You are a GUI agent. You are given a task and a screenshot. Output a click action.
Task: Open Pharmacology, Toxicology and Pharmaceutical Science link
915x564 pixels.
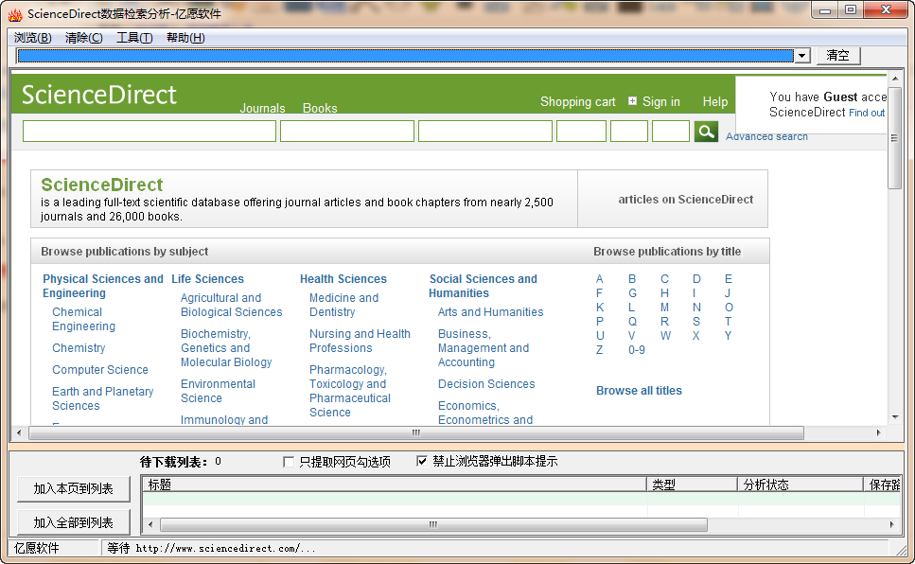[350, 391]
